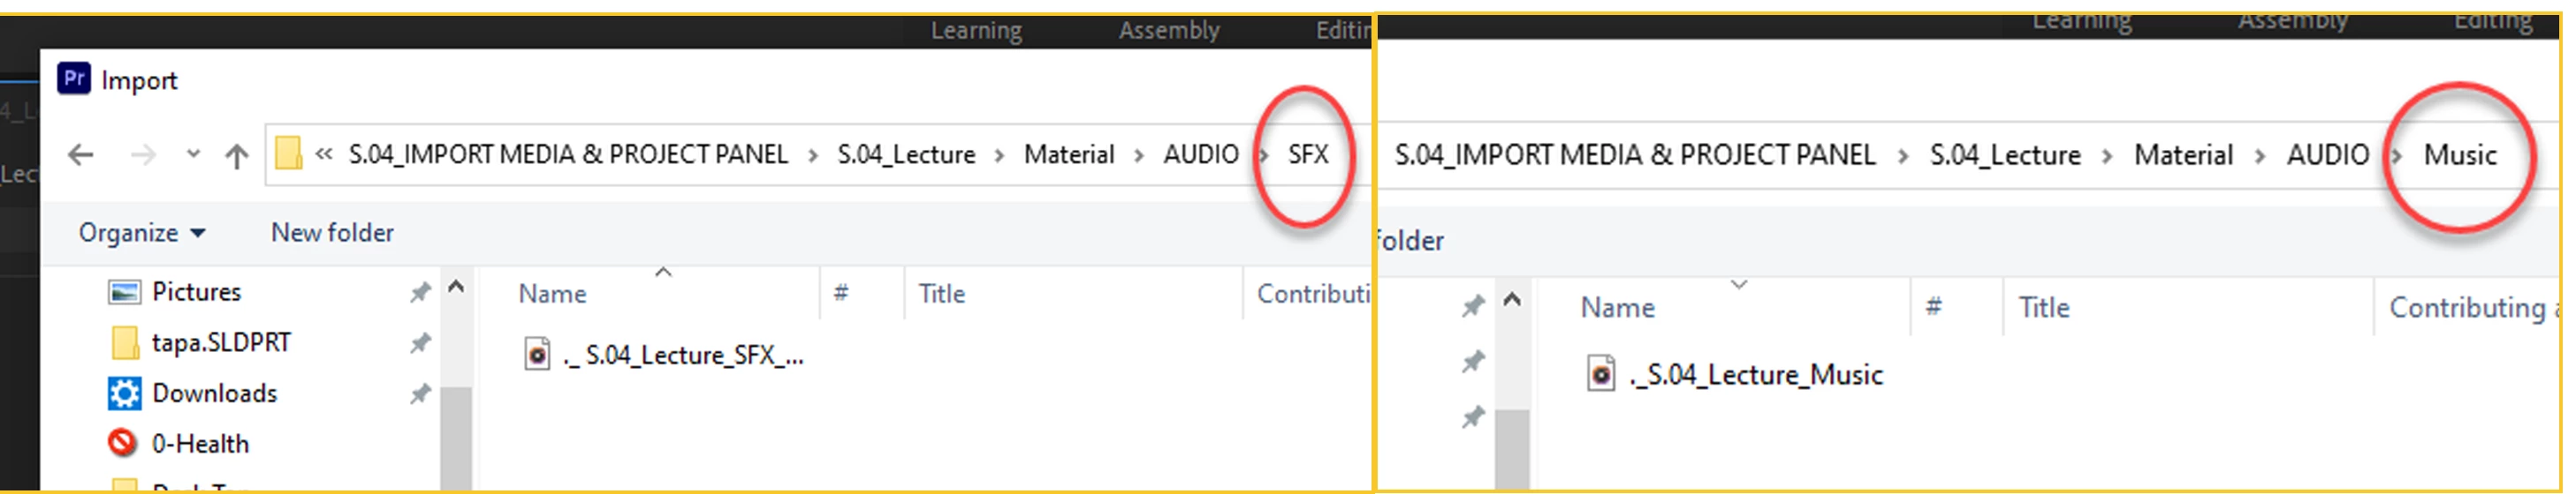Open the recent locations dropdown arrow

[193, 154]
